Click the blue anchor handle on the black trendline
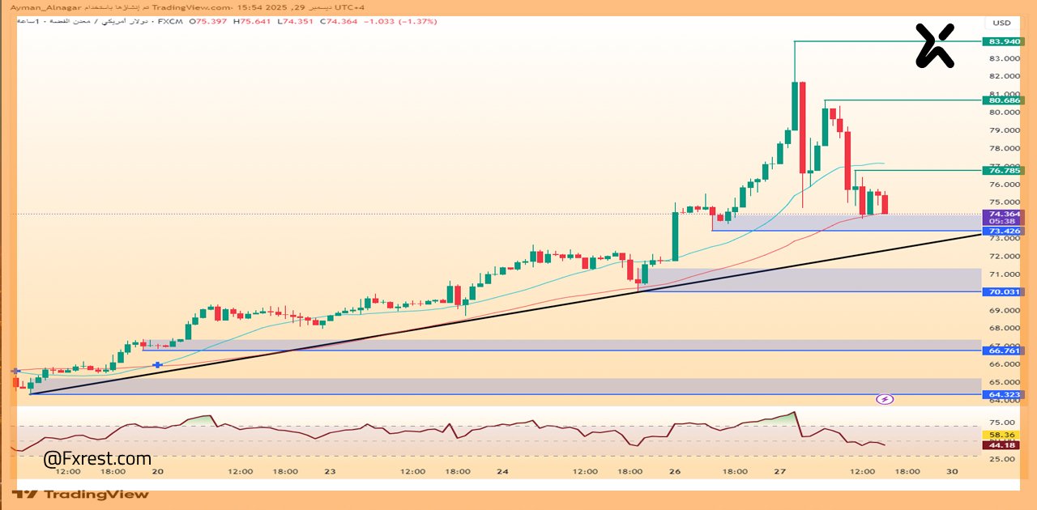The image size is (1037, 510). click(x=157, y=365)
